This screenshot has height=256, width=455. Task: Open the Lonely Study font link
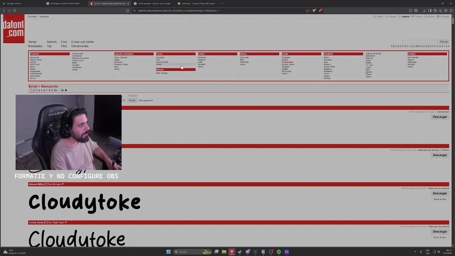point(36,223)
